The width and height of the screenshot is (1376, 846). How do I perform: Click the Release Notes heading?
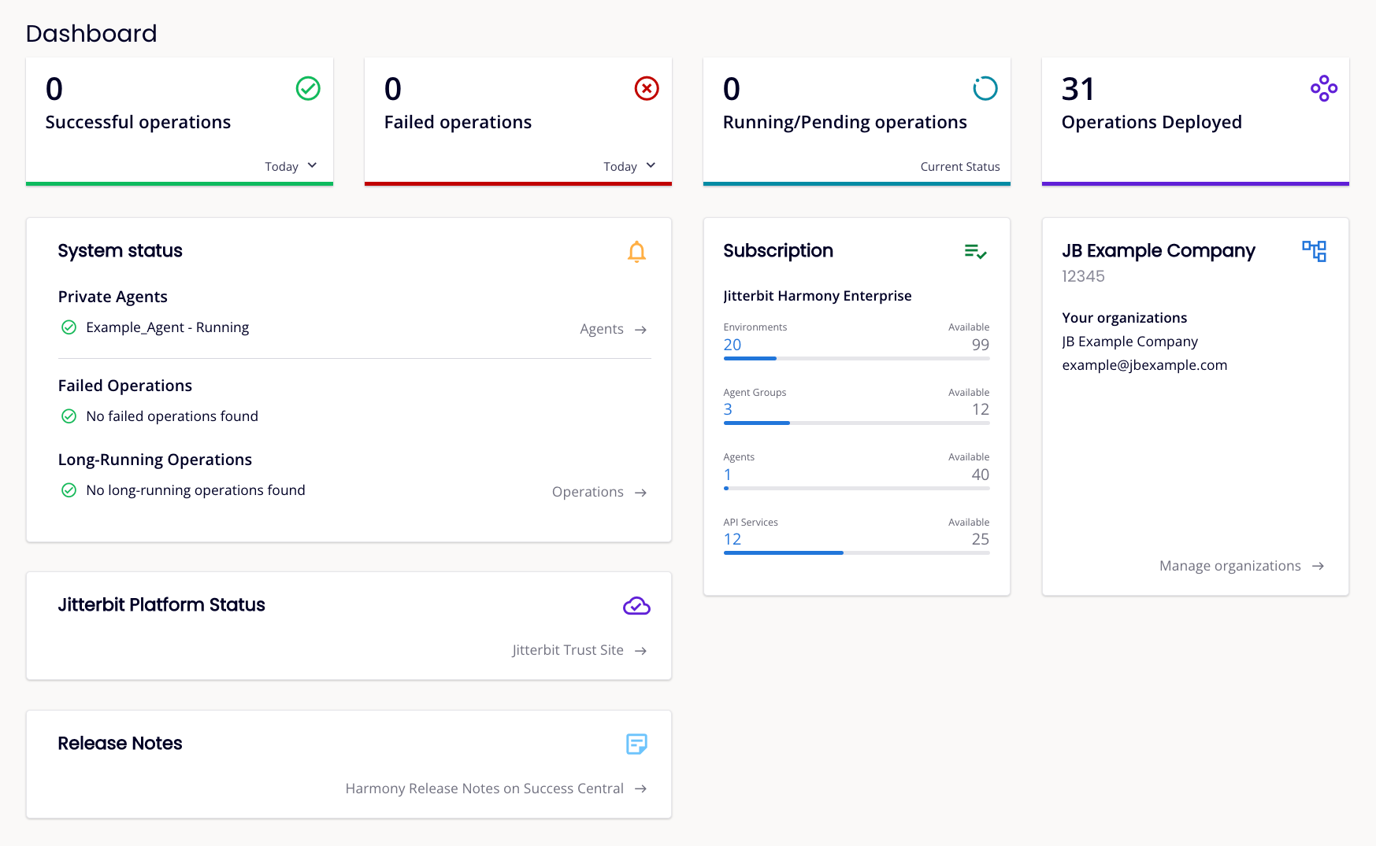[120, 744]
